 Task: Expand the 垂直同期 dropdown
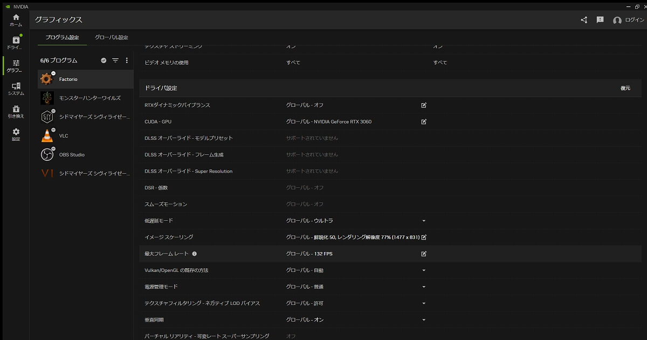[424, 320]
